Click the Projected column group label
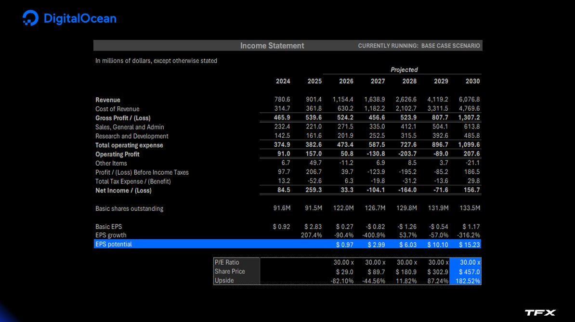 [x=404, y=70]
